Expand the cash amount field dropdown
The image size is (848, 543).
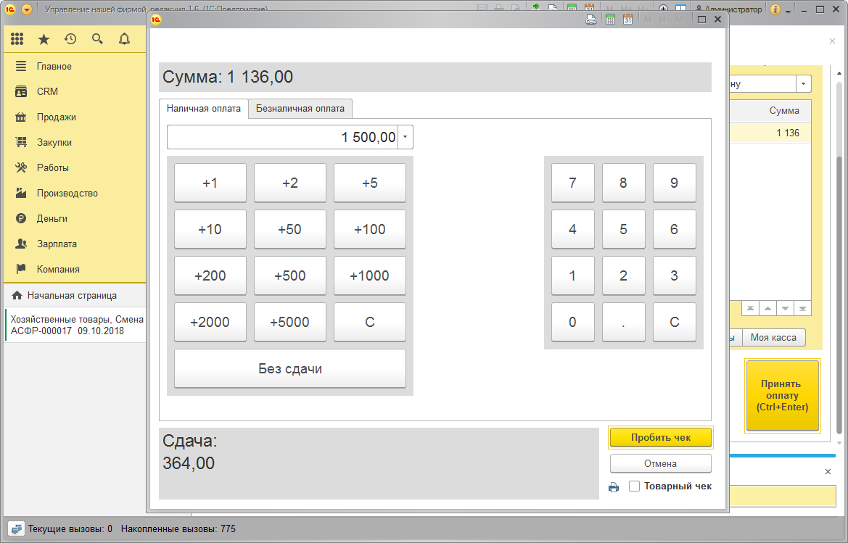(405, 137)
